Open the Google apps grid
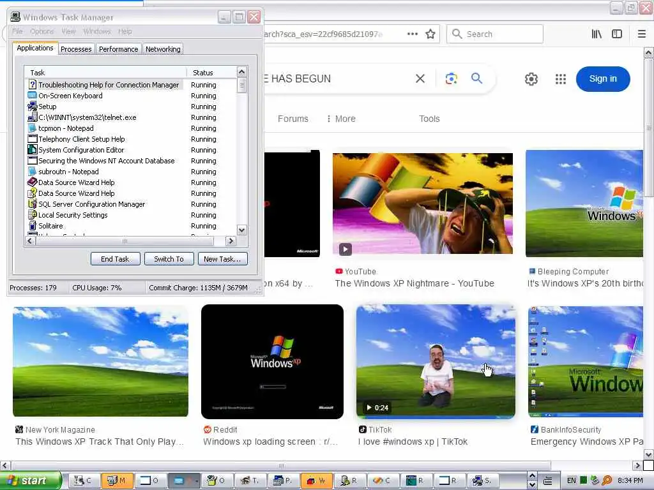The width and height of the screenshot is (654, 490). 561,78
